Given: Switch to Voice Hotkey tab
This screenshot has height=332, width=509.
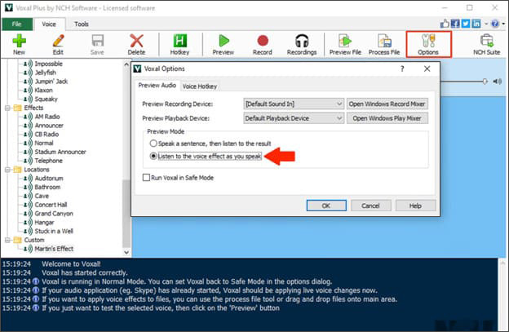Looking at the screenshot, I should (200, 86).
